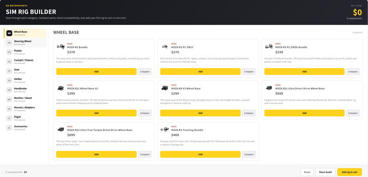Click the WHEEL BASE section heading

coord(66,32)
